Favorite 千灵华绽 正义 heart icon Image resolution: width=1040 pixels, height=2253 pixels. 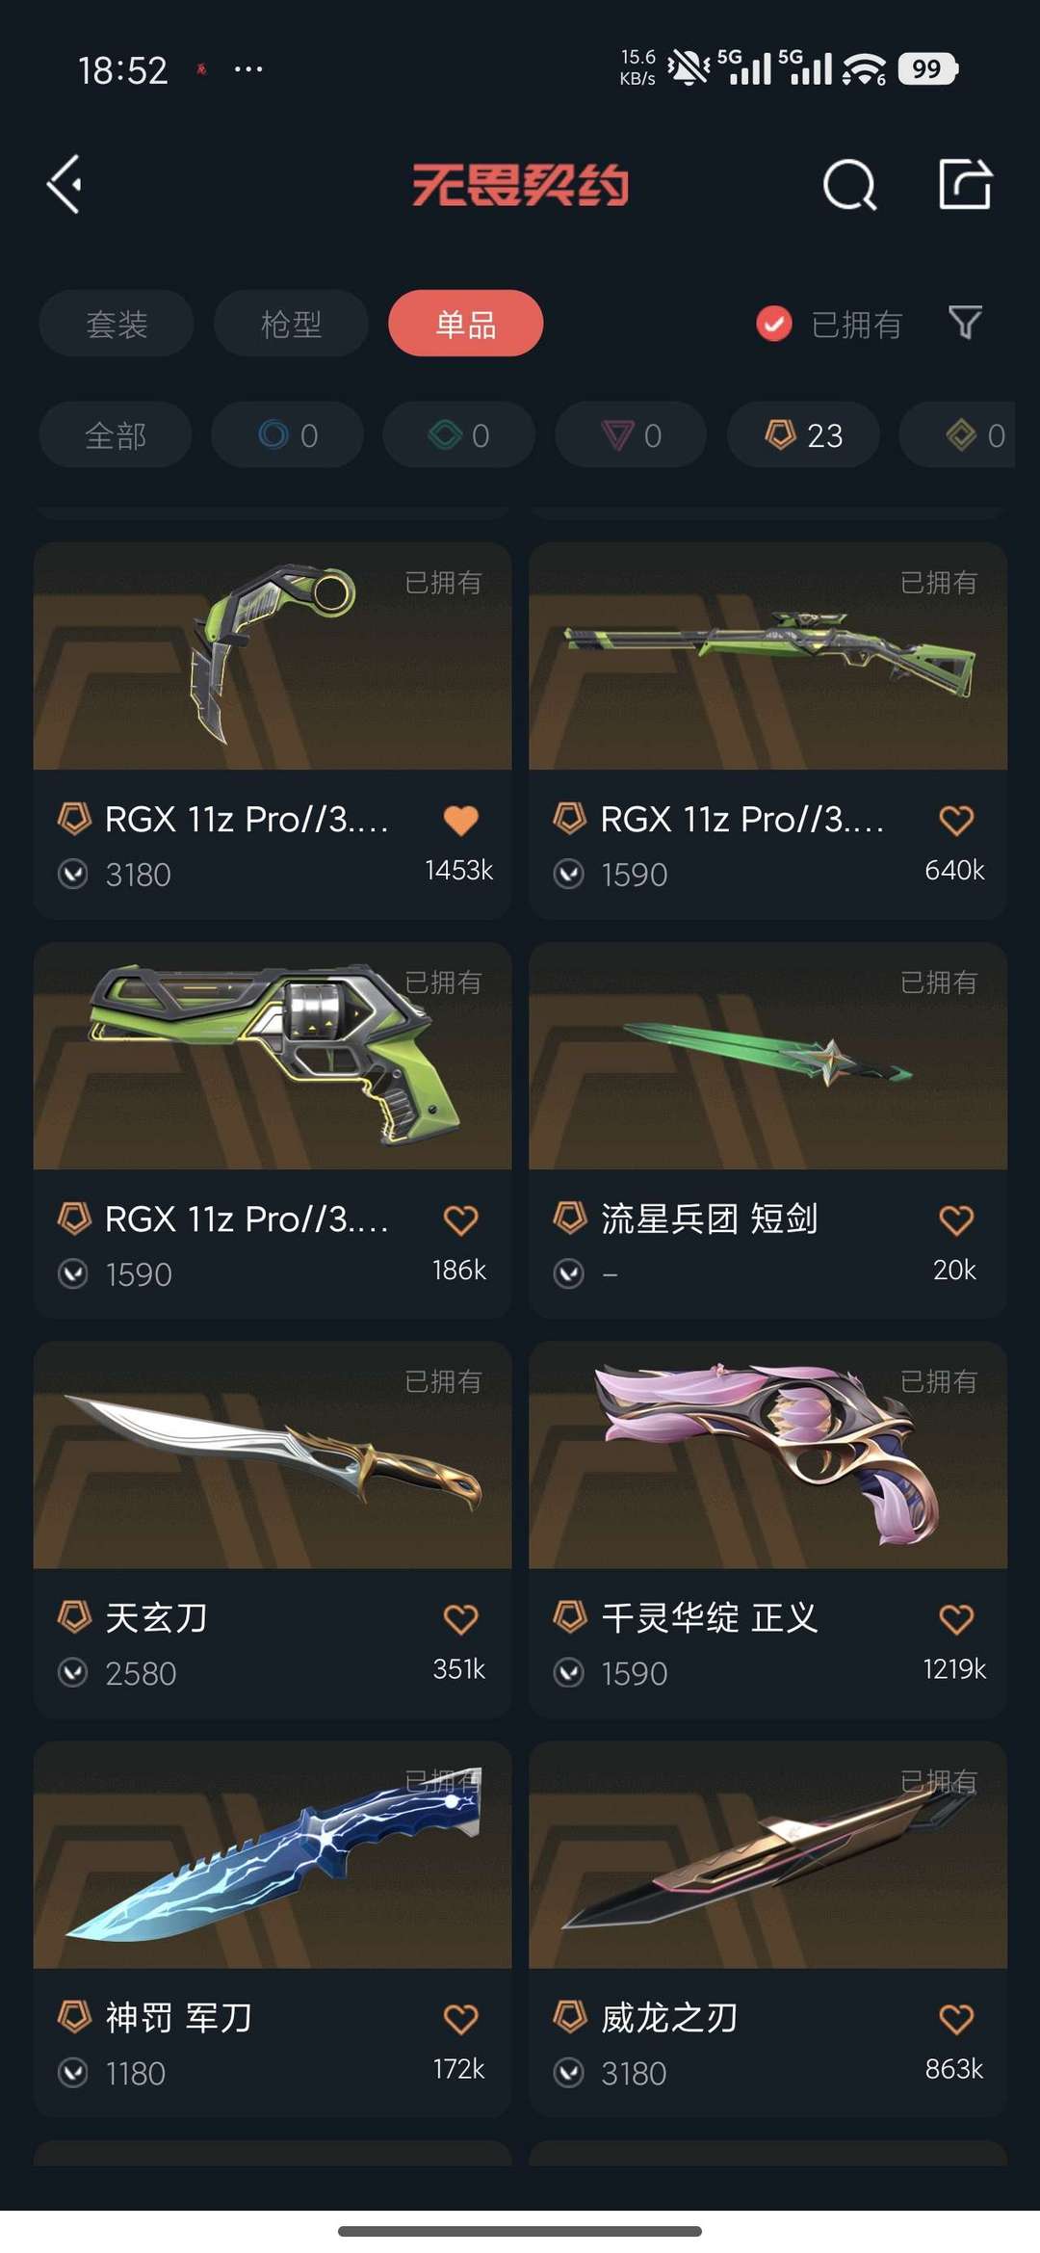(x=956, y=1618)
